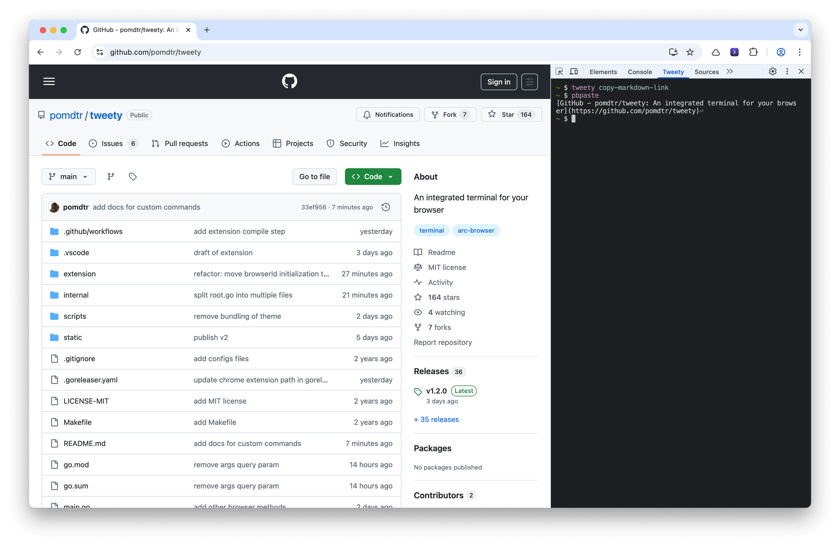The width and height of the screenshot is (840, 546).
Task: Click the Tweety extension icon in toolbar
Action: click(x=734, y=52)
